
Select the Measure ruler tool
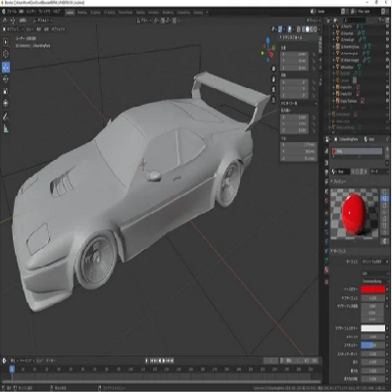point(6,128)
